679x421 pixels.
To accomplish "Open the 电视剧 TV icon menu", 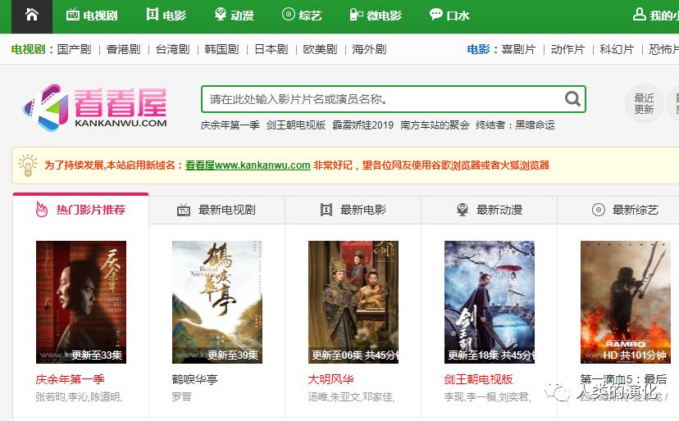I will tap(92, 15).
